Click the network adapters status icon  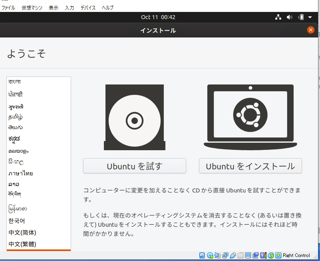[225, 255]
